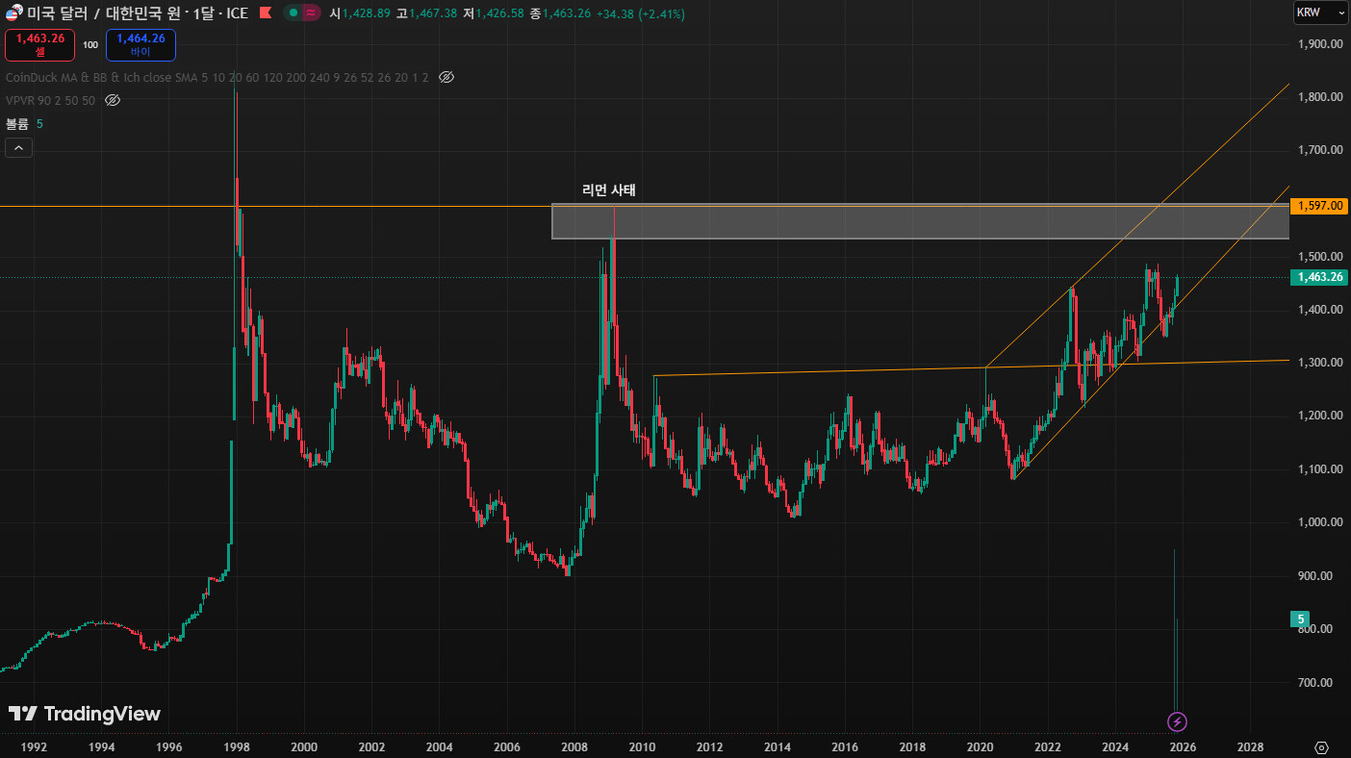Click the 1998 label on the time axis
1351x758 pixels.
click(x=237, y=746)
